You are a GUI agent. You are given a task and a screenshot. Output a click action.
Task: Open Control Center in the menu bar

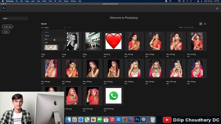(x=198, y=1)
